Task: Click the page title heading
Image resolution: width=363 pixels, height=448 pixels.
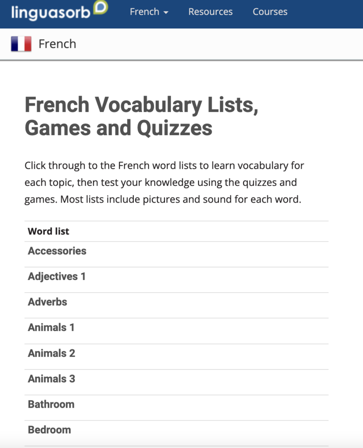Action: coord(141,116)
